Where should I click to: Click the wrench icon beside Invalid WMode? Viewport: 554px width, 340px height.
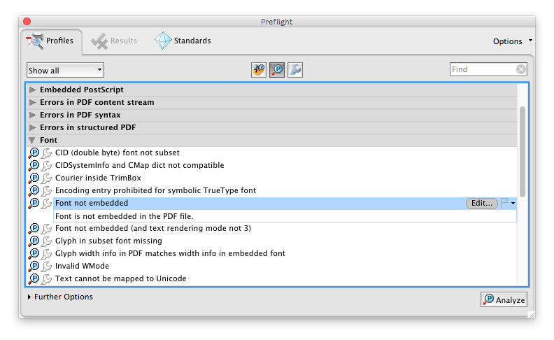tap(47, 267)
